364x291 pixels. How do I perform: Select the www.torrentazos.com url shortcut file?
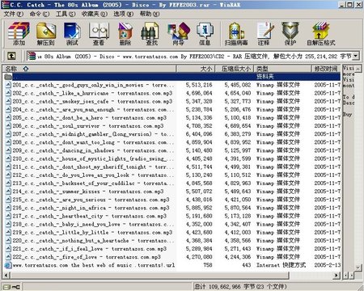click(x=94, y=265)
